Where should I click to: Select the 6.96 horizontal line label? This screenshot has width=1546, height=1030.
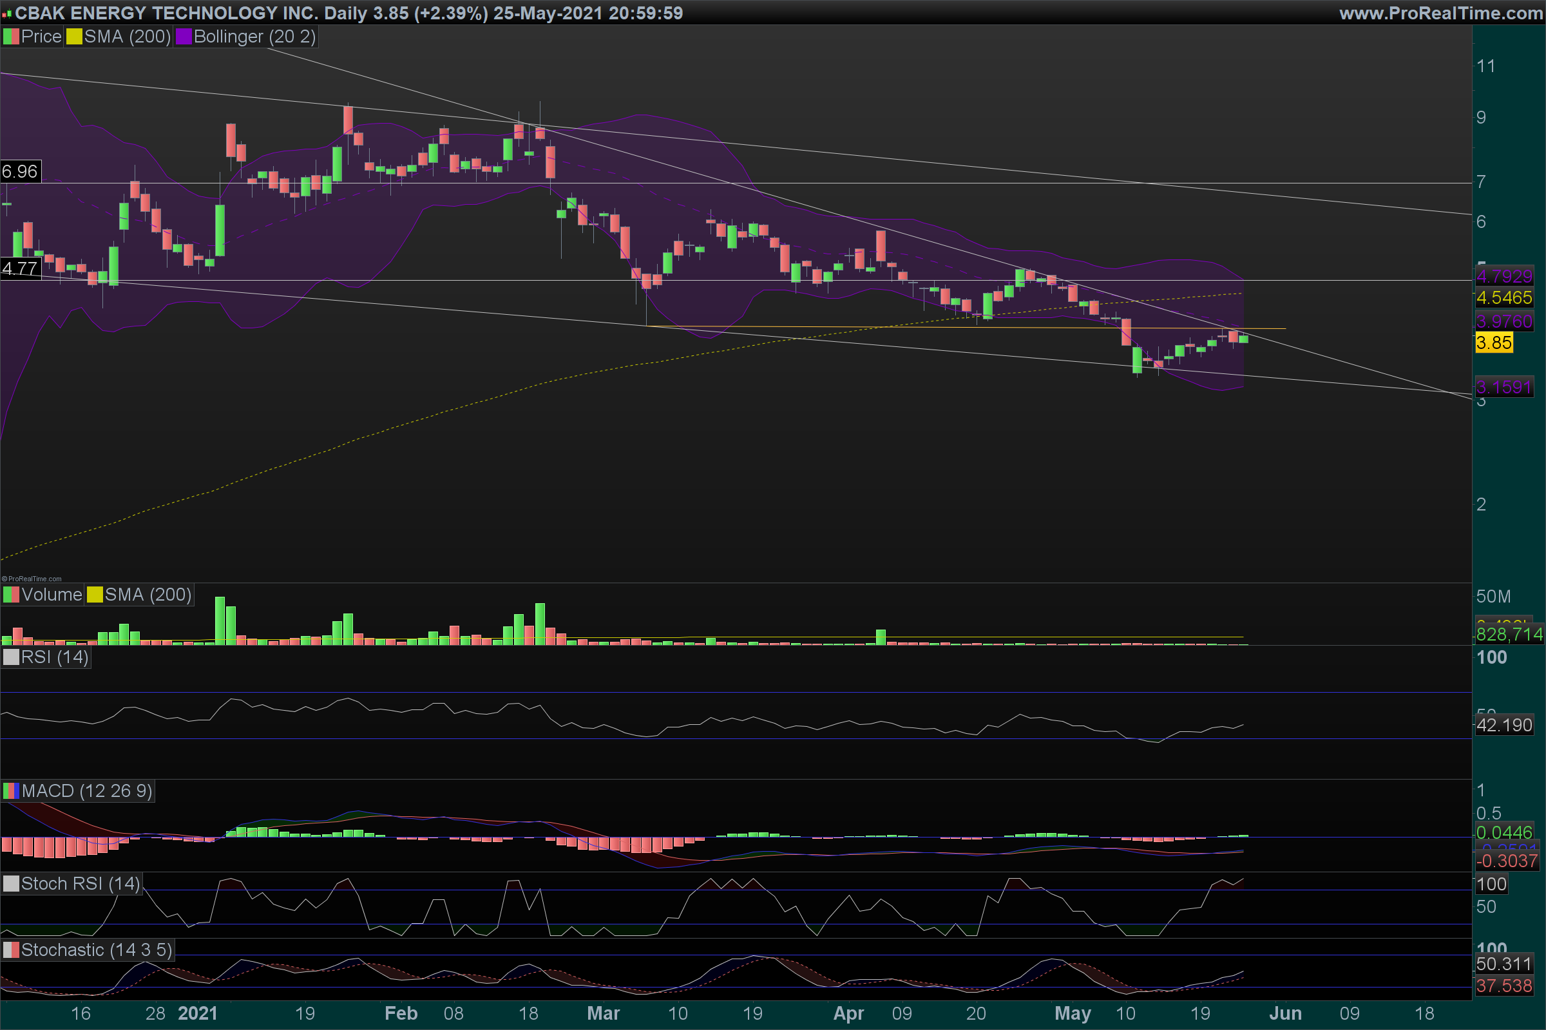20,172
